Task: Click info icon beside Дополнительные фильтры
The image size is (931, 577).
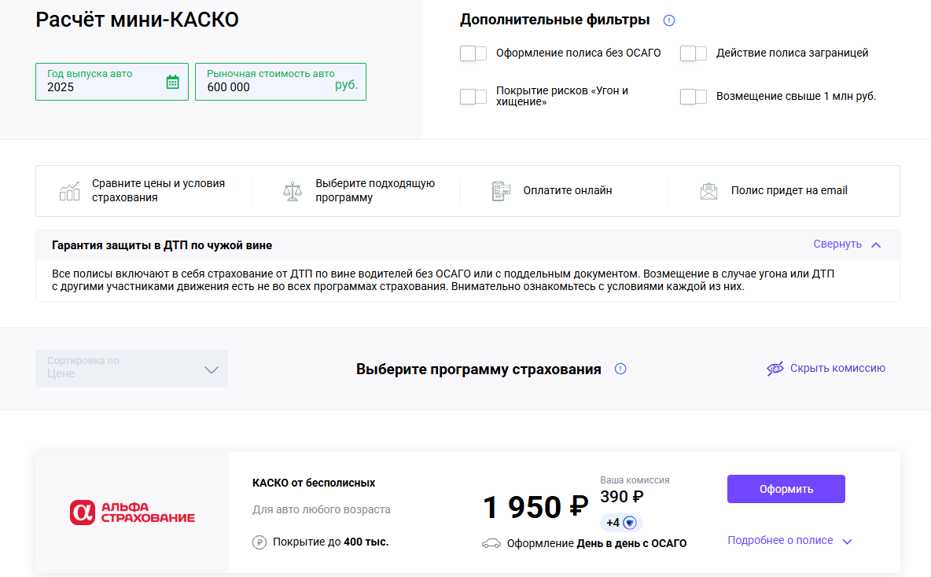Action: 669,20
